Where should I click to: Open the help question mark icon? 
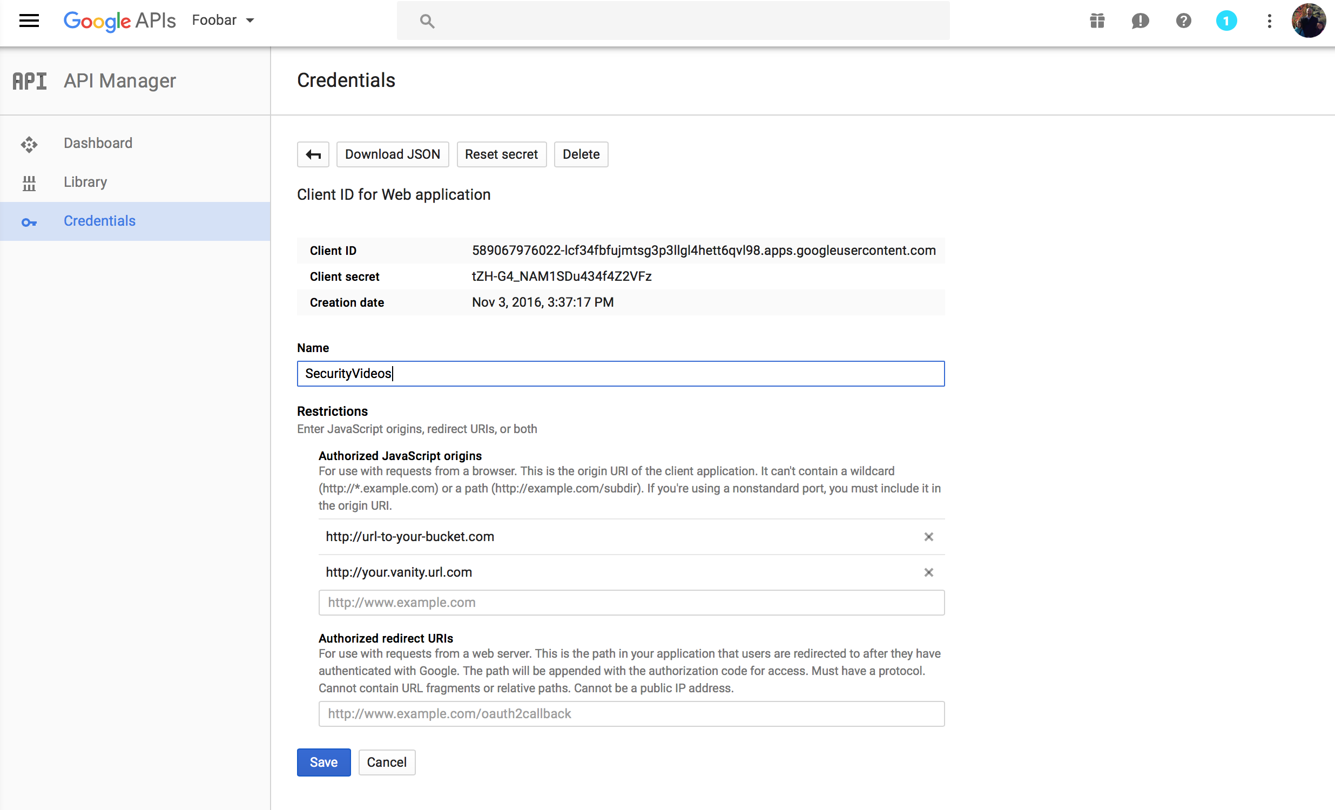1183,21
